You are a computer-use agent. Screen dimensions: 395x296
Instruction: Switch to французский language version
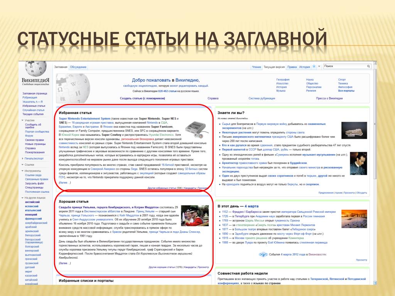33,219
